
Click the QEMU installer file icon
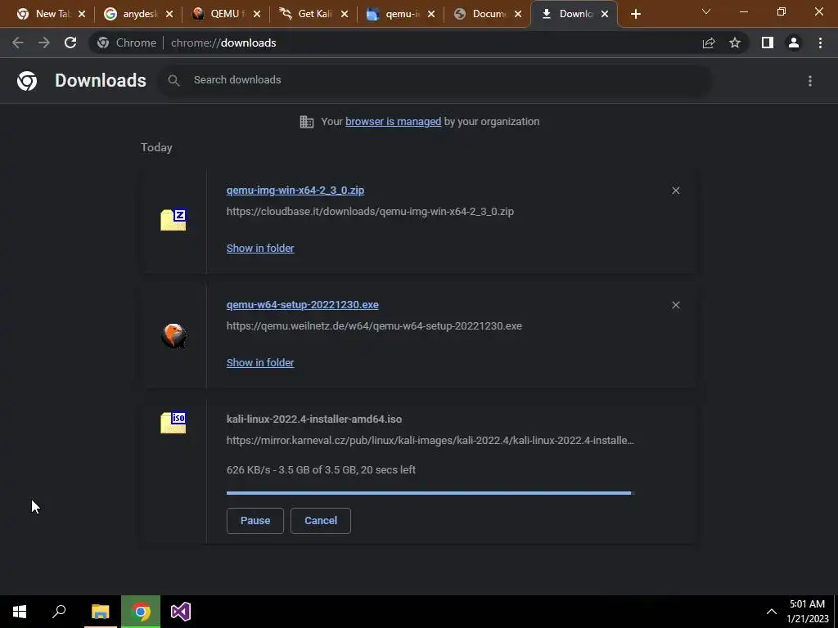[173, 335]
